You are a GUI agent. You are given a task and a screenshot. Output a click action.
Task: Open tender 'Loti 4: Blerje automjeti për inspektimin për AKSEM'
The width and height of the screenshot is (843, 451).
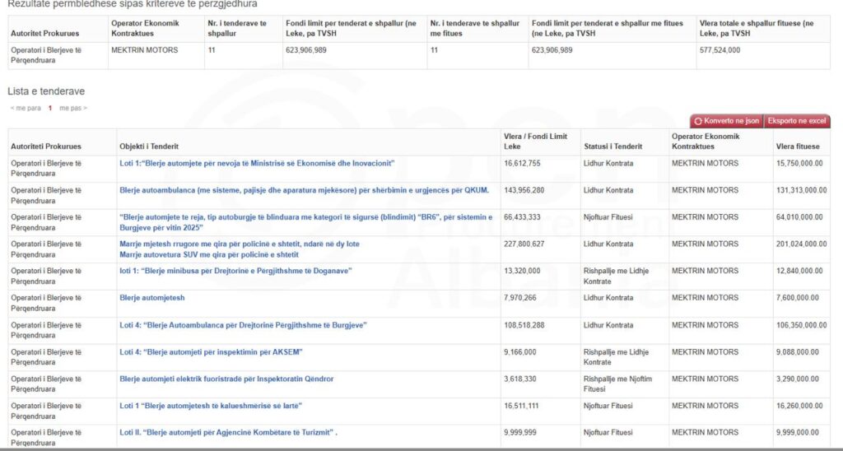point(211,352)
